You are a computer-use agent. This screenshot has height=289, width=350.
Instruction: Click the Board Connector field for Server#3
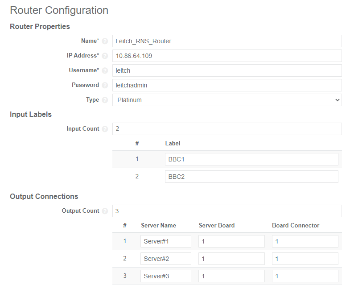(305, 276)
